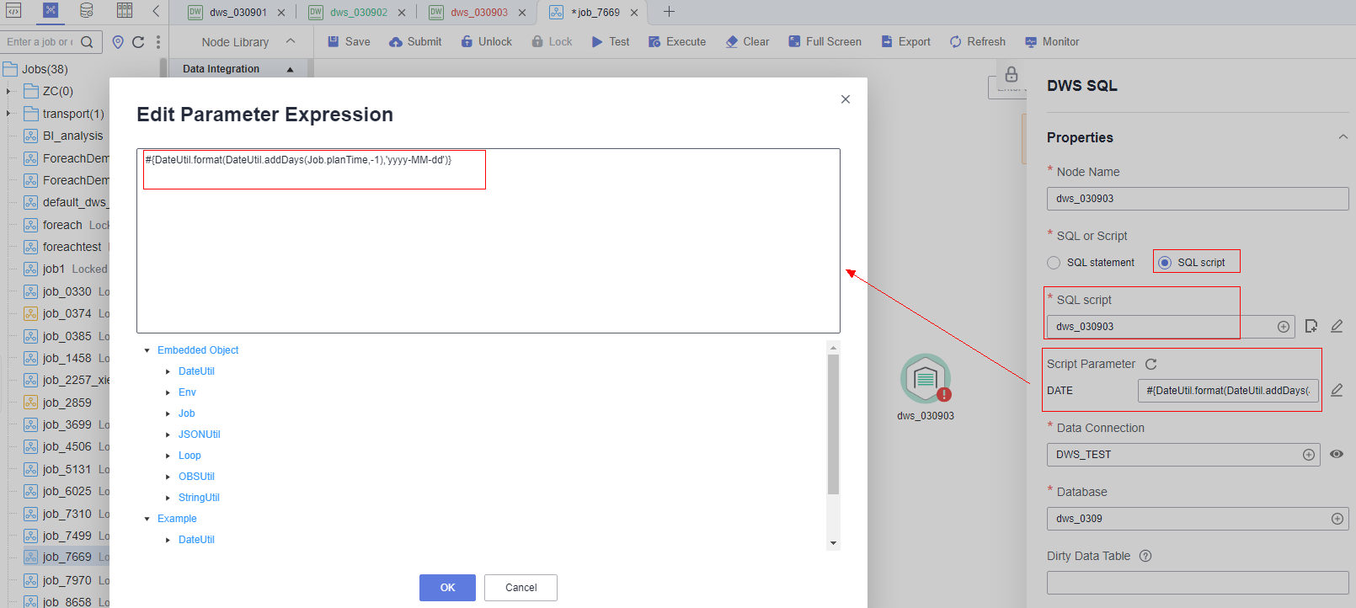Viewport: 1356px width, 608px height.
Task: View the DWS_TEST connection eye icon
Action: pyautogui.click(x=1337, y=454)
